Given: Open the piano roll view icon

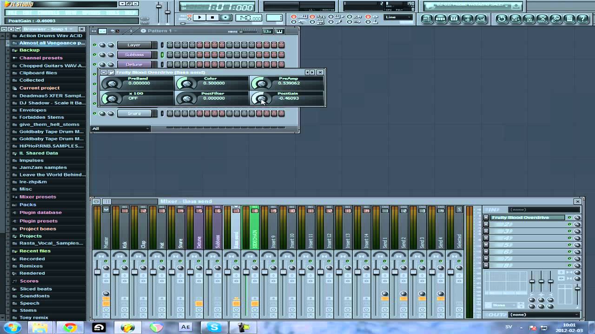Looking at the screenshot, I should [454, 19].
